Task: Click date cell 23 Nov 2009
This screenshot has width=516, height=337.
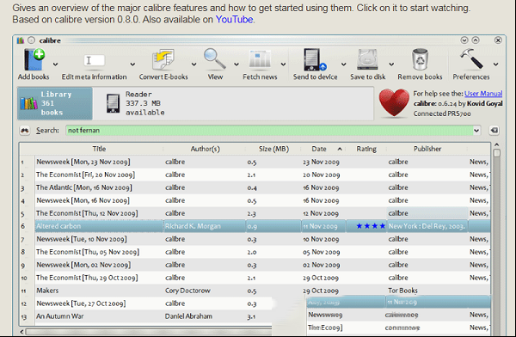Action: [x=321, y=162]
